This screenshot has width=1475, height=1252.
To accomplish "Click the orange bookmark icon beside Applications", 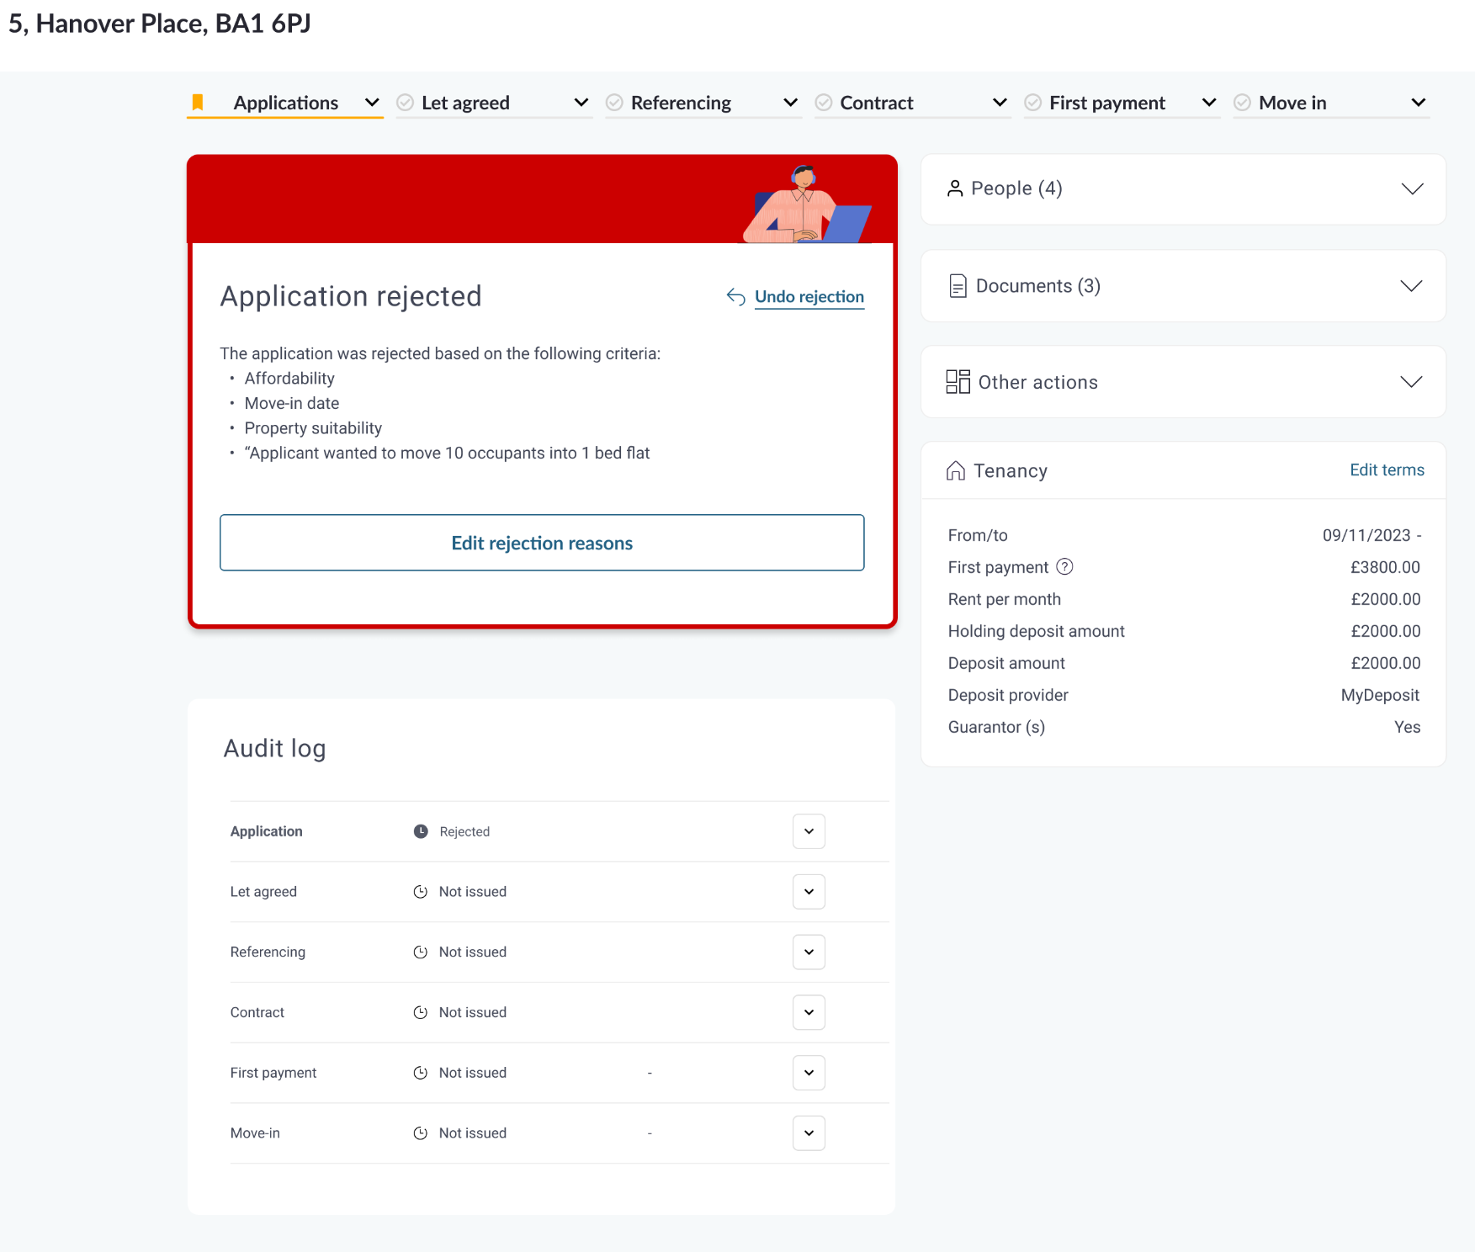I will pyautogui.click(x=198, y=103).
